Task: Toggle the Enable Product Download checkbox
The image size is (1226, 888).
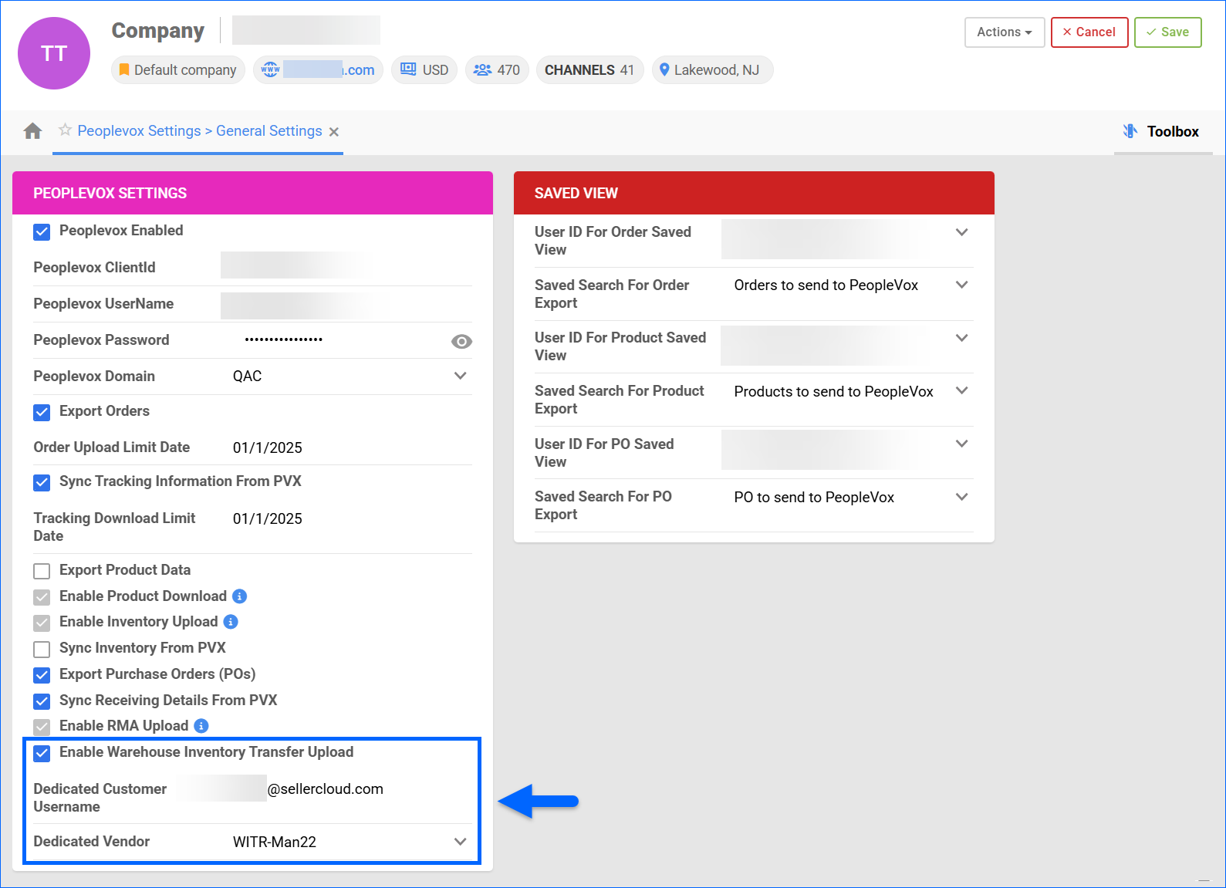Action: click(42, 597)
